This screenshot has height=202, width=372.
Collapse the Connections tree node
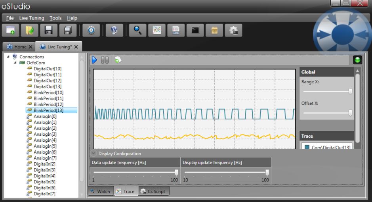[x=8, y=57]
